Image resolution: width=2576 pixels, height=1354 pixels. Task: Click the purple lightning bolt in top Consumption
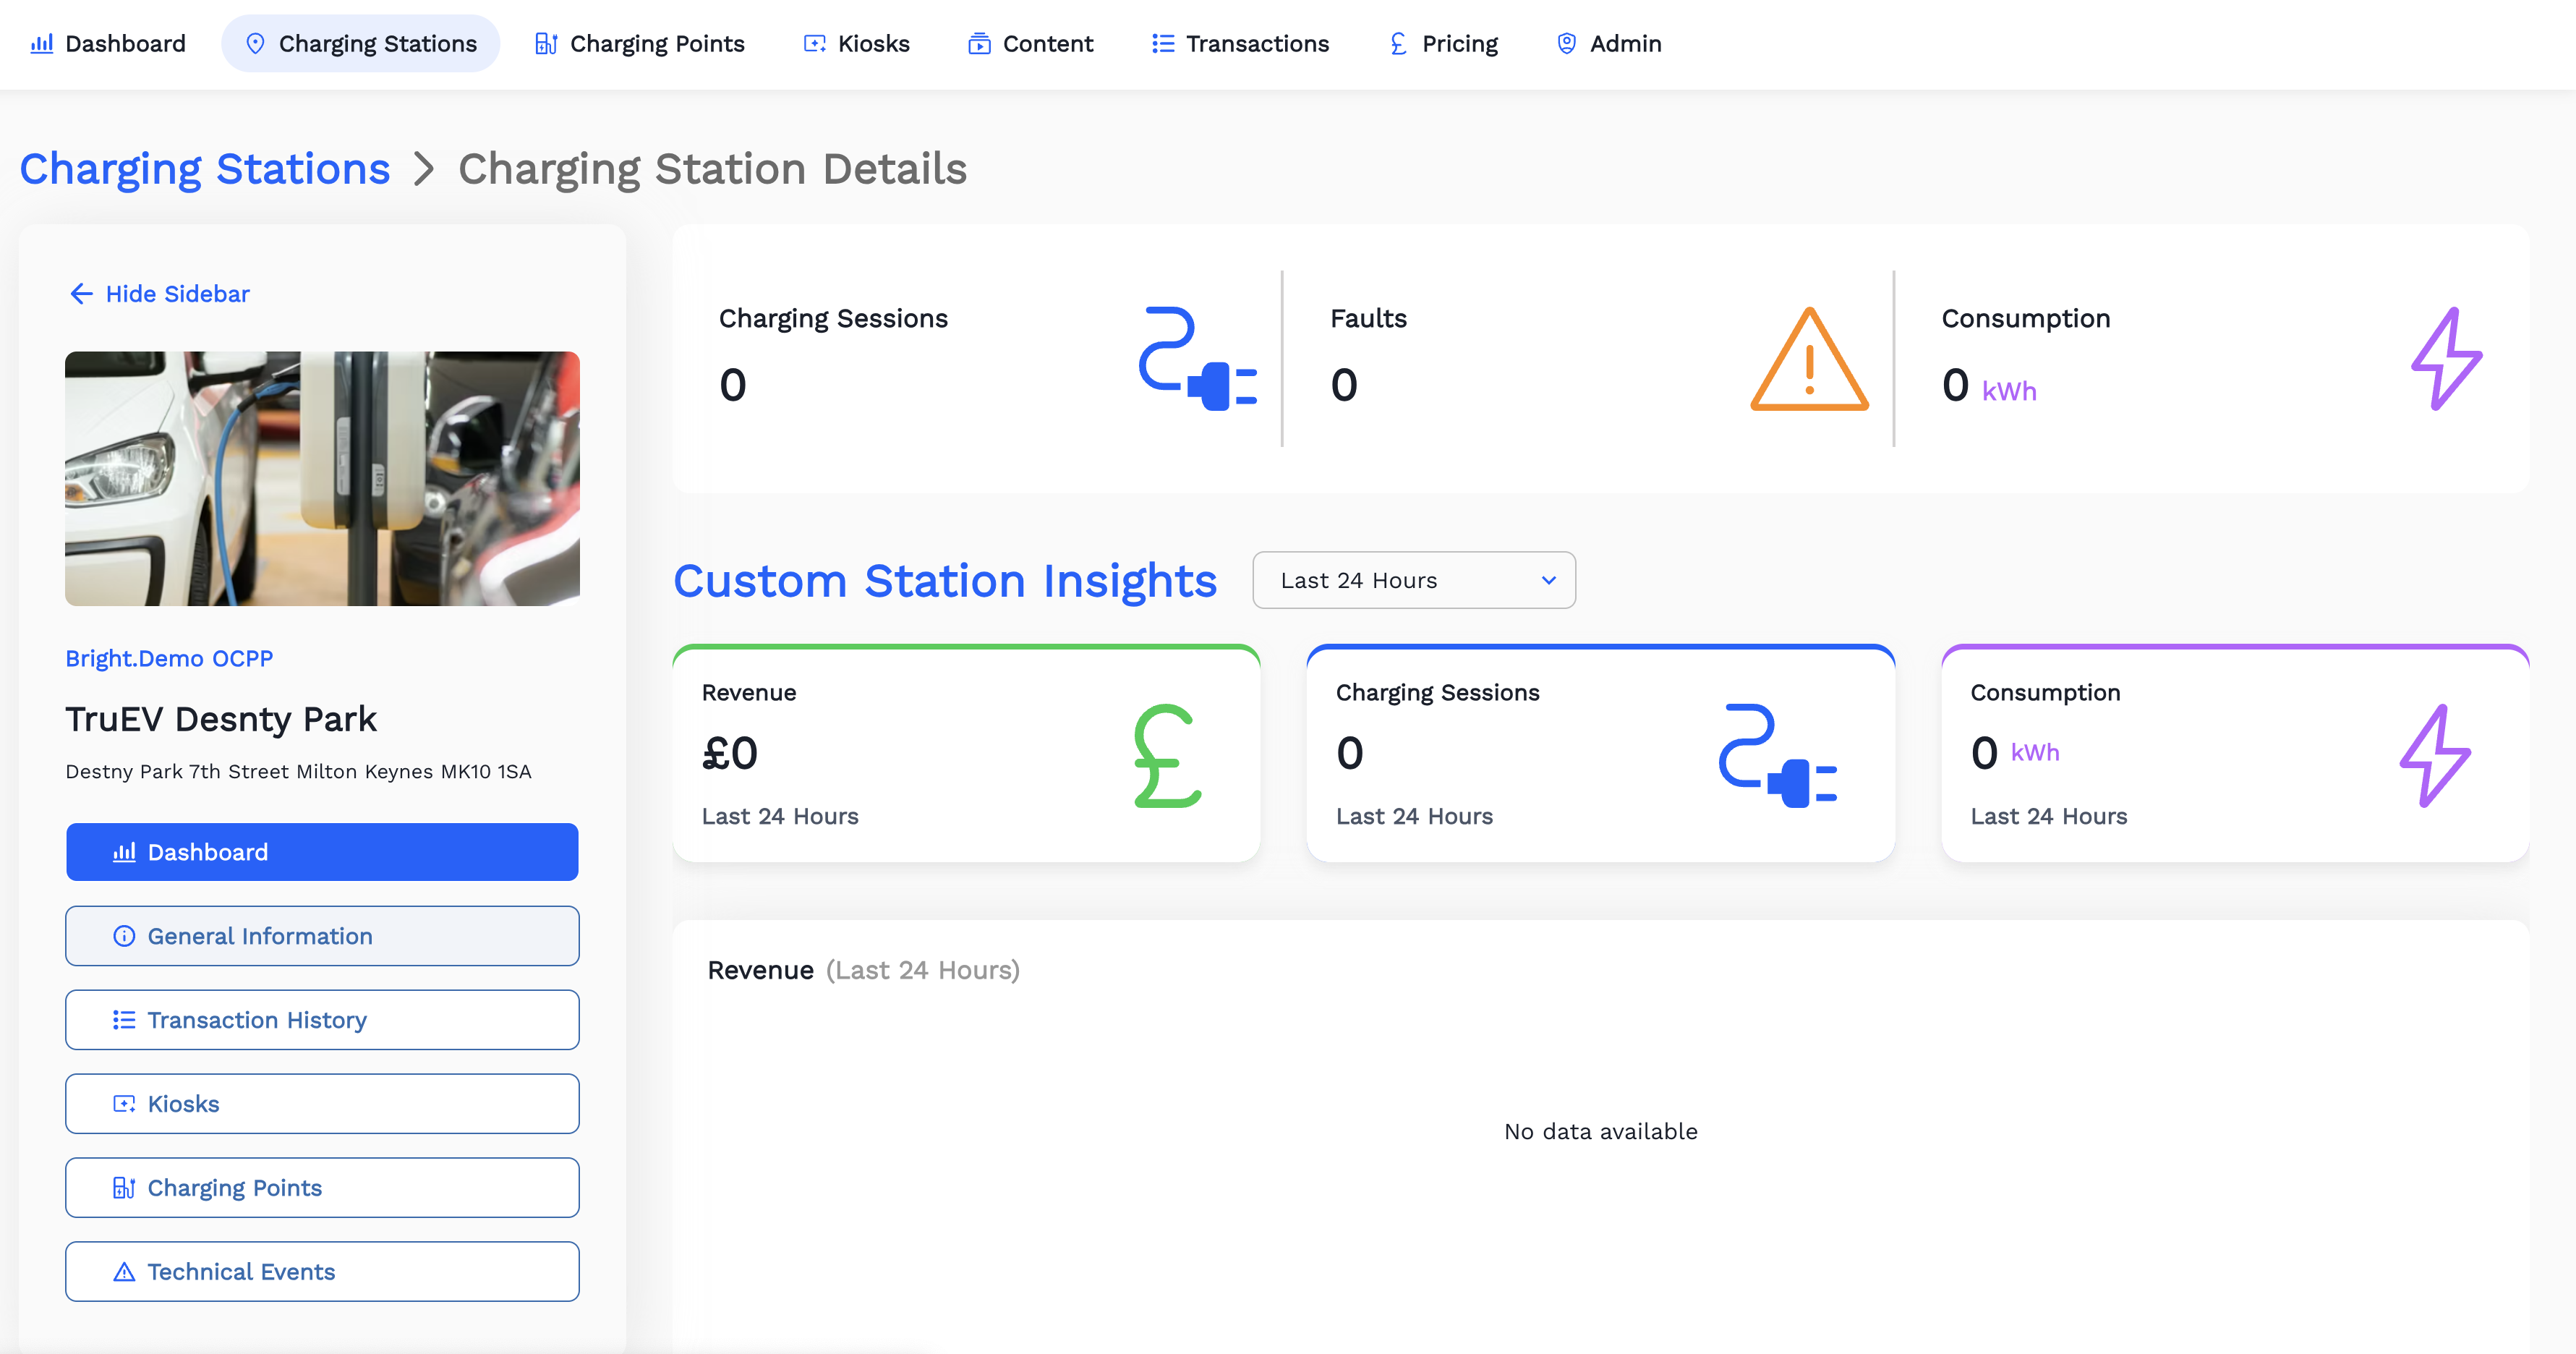click(x=2446, y=359)
